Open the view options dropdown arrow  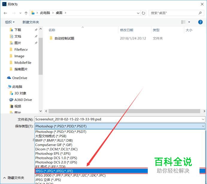(x=189, y=22)
